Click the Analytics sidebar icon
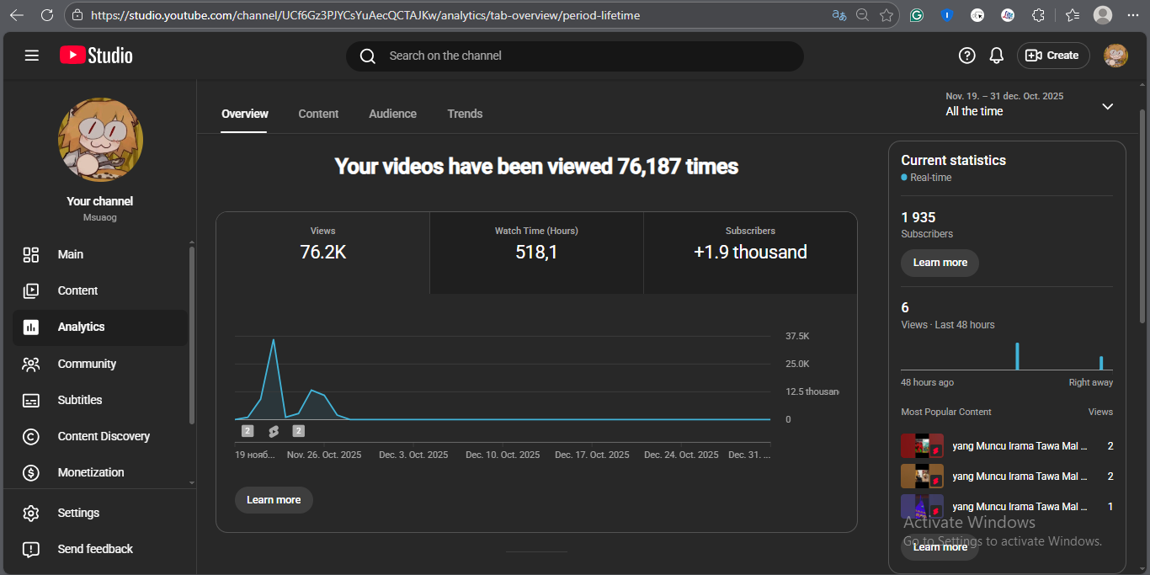The width and height of the screenshot is (1150, 575). [x=31, y=327]
